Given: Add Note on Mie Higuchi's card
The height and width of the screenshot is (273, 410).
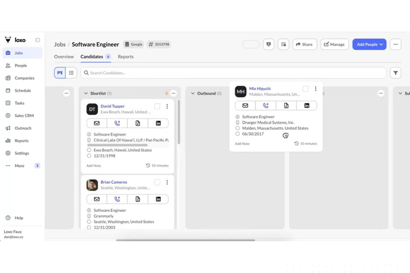Looking at the screenshot, I should tap(242, 144).
